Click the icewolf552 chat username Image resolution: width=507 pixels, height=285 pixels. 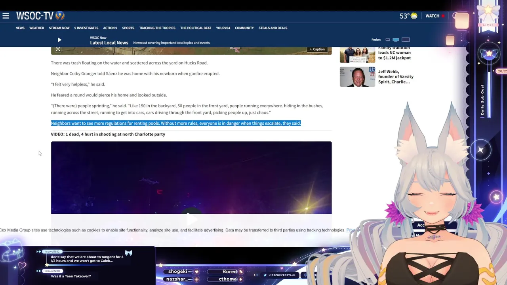coord(52,252)
